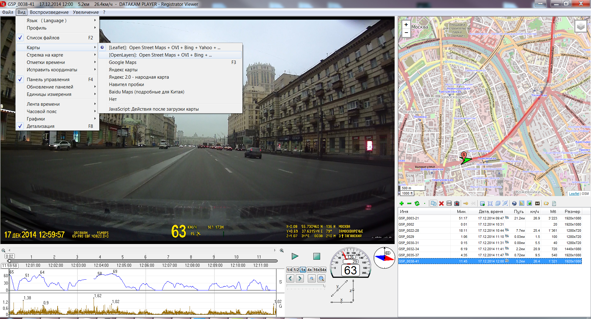Image resolution: width=591 pixels, height=319 pixels.
Task: Expand the Графики submenu
Action: coord(57,119)
